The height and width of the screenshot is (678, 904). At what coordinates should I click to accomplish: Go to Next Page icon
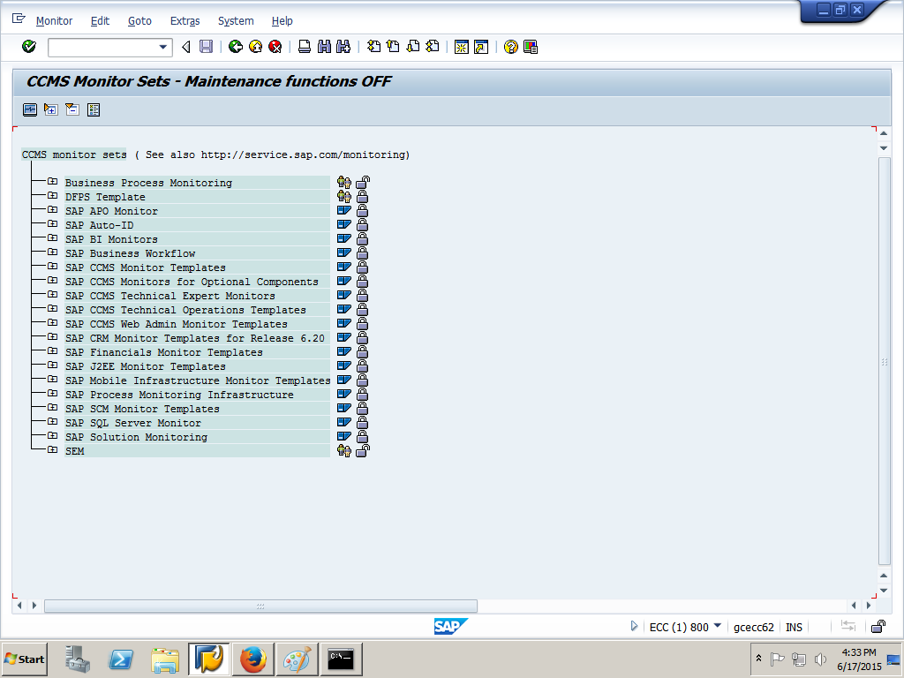pyautogui.click(x=413, y=47)
